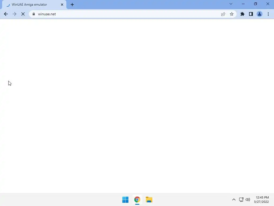
Task: Minimize the Chrome window
Action: click(x=243, y=4)
